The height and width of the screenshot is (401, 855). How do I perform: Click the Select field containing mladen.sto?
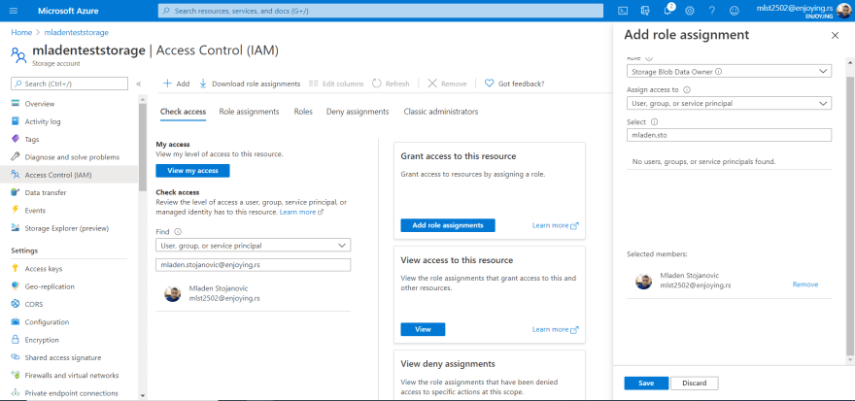point(729,135)
